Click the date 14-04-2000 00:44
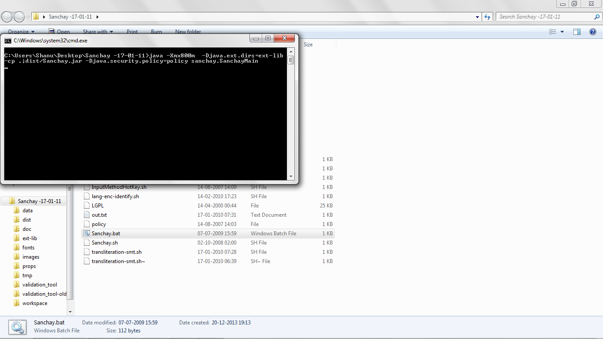Screen dimensions: 603x339 pos(217,206)
